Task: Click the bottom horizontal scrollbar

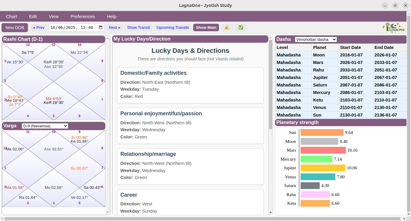Action: (x=203, y=219)
